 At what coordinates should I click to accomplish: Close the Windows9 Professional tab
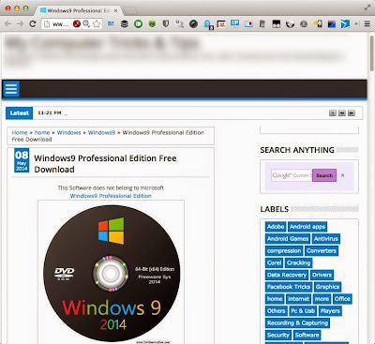[x=115, y=10]
